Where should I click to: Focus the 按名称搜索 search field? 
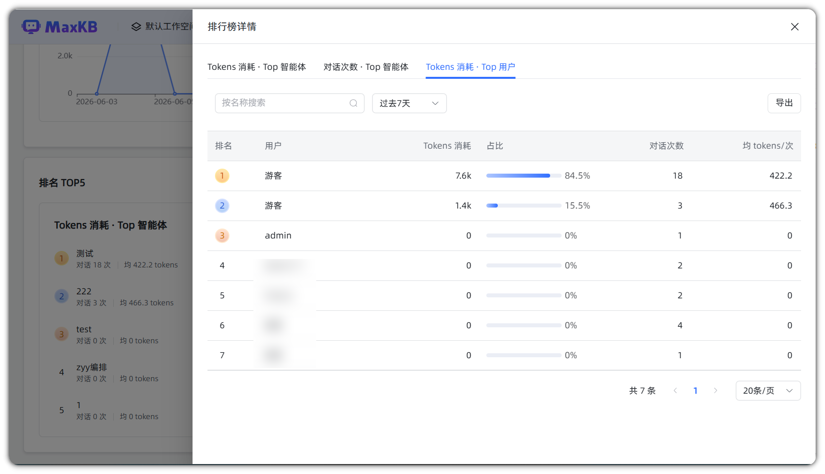tap(289, 103)
